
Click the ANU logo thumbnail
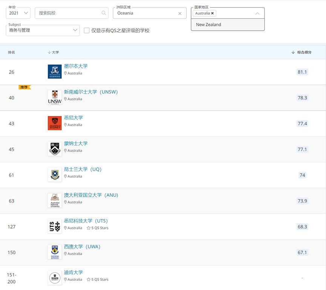coord(55,200)
